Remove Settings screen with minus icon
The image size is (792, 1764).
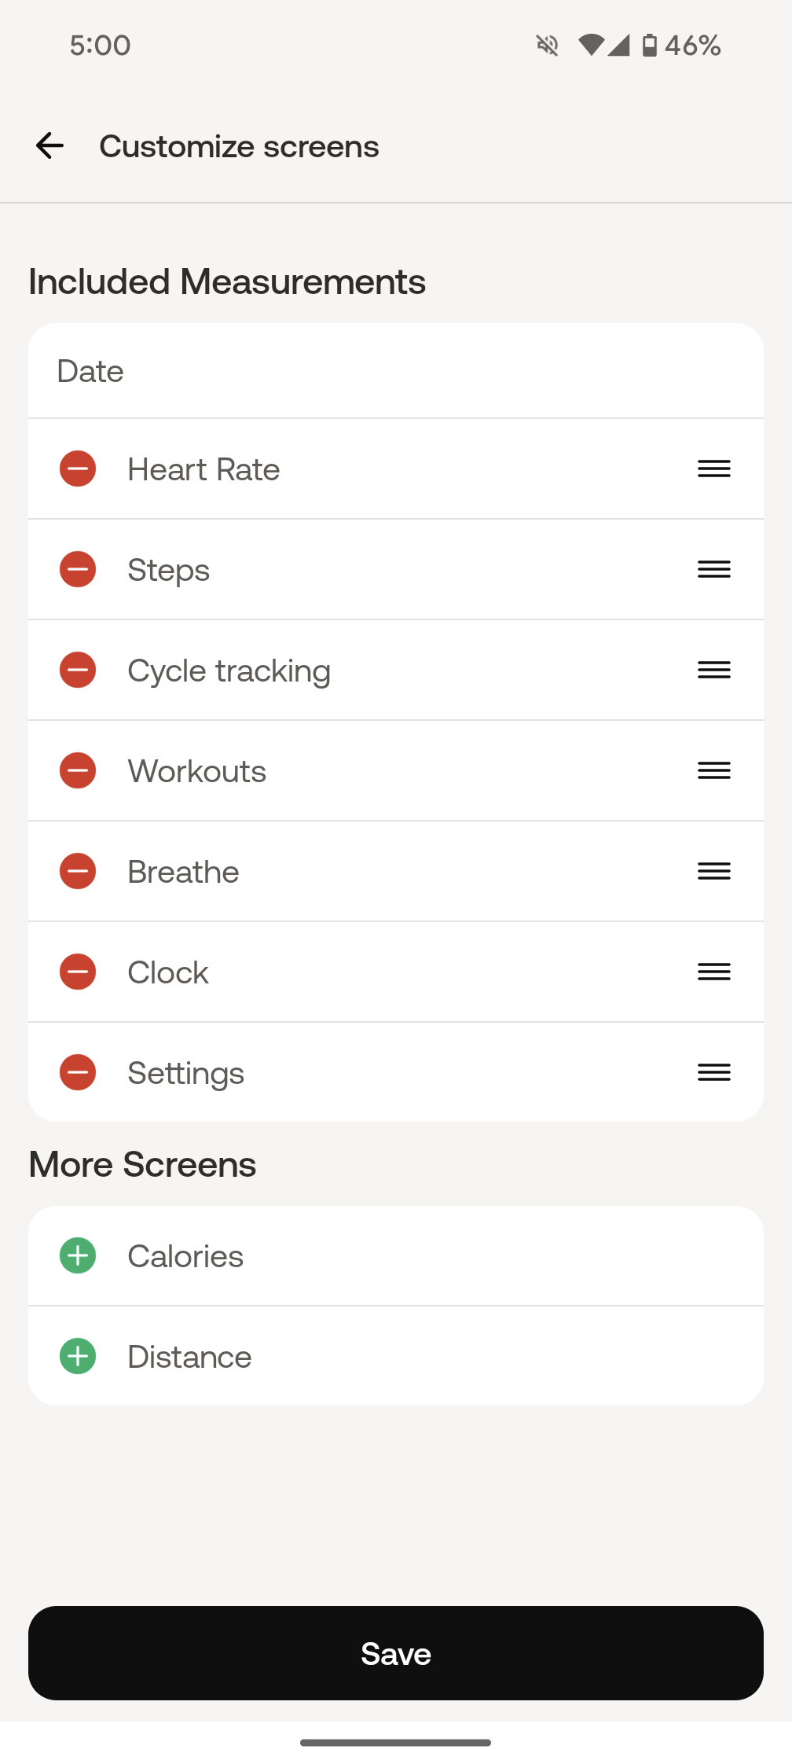coord(78,1073)
